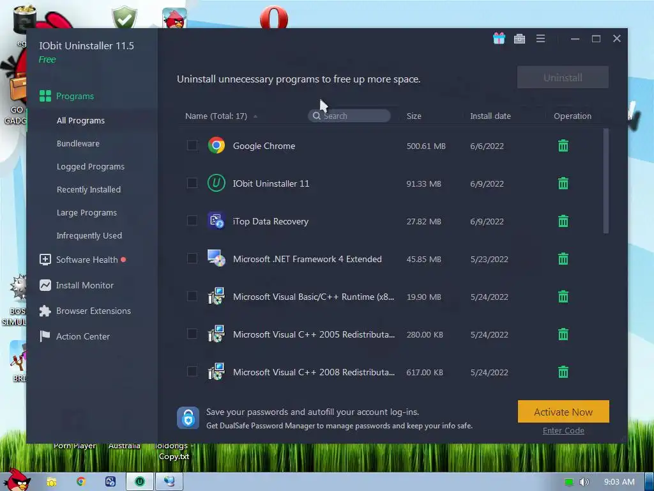Click the 5/23/2022 install date
654x491 pixels.
[489, 260]
